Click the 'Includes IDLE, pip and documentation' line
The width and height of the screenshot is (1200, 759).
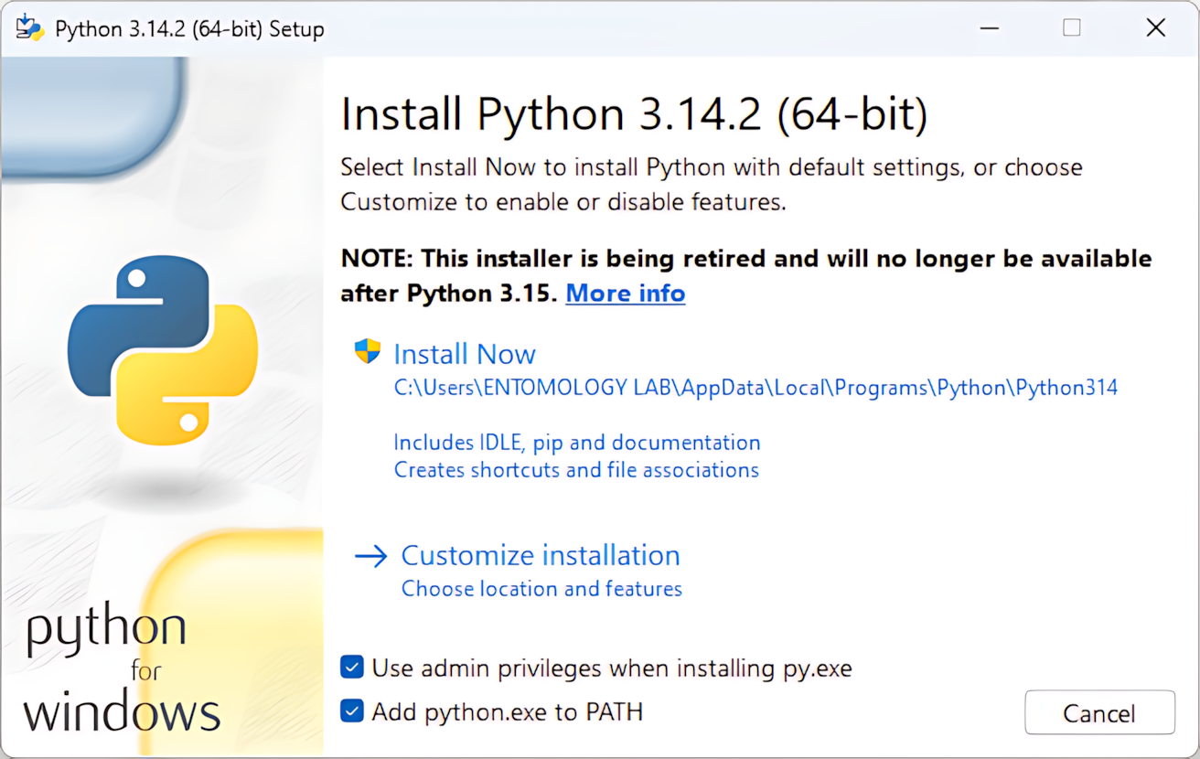[x=576, y=443]
